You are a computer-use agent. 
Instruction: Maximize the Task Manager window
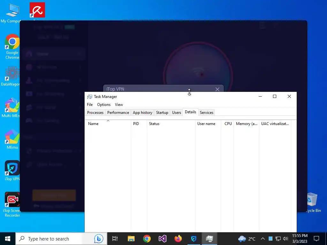[x=275, y=96]
